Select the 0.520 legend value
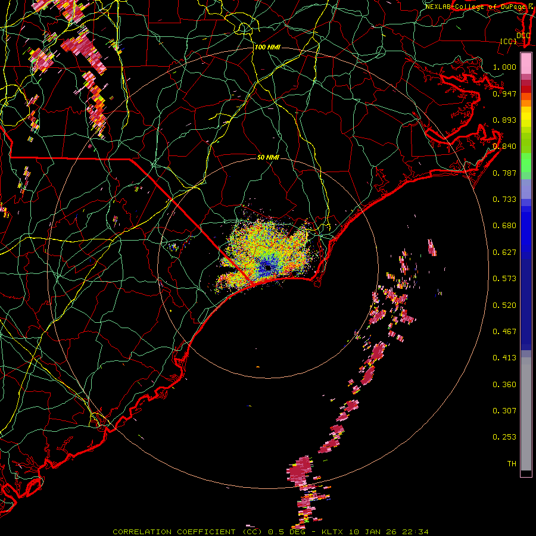This screenshot has height=536, width=536. 504,306
